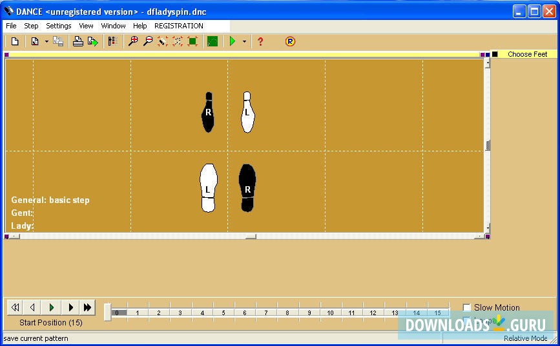Select the dotted fit-pattern zoom icon
The height and width of the screenshot is (346, 560).
click(x=178, y=42)
